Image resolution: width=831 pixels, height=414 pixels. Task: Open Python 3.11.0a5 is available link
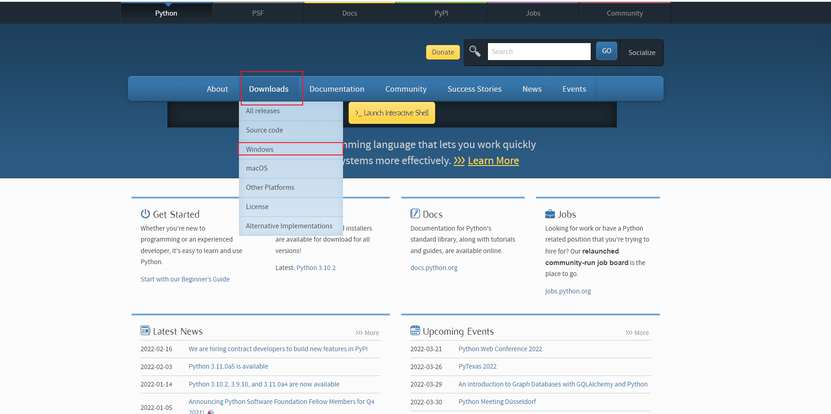point(228,366)
